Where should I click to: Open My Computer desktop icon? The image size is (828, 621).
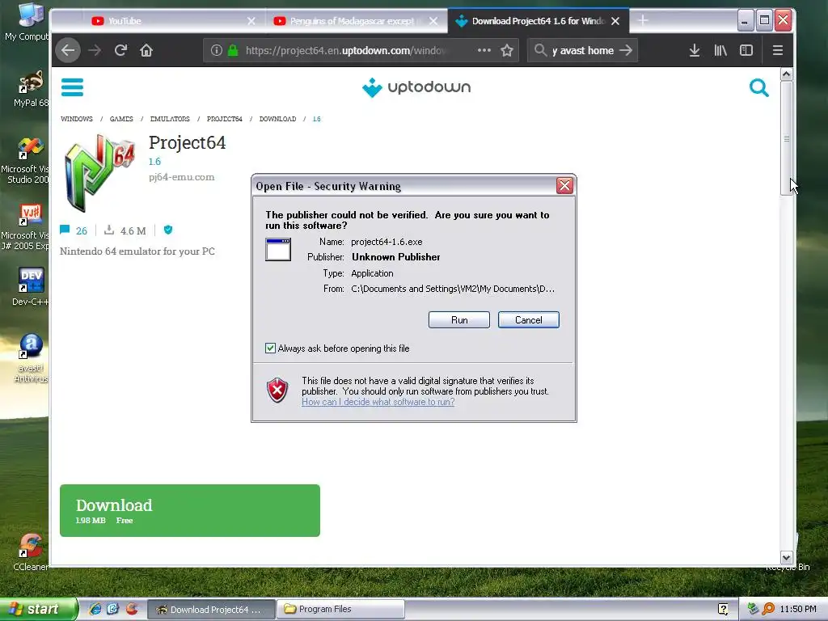tap(27, 22)
